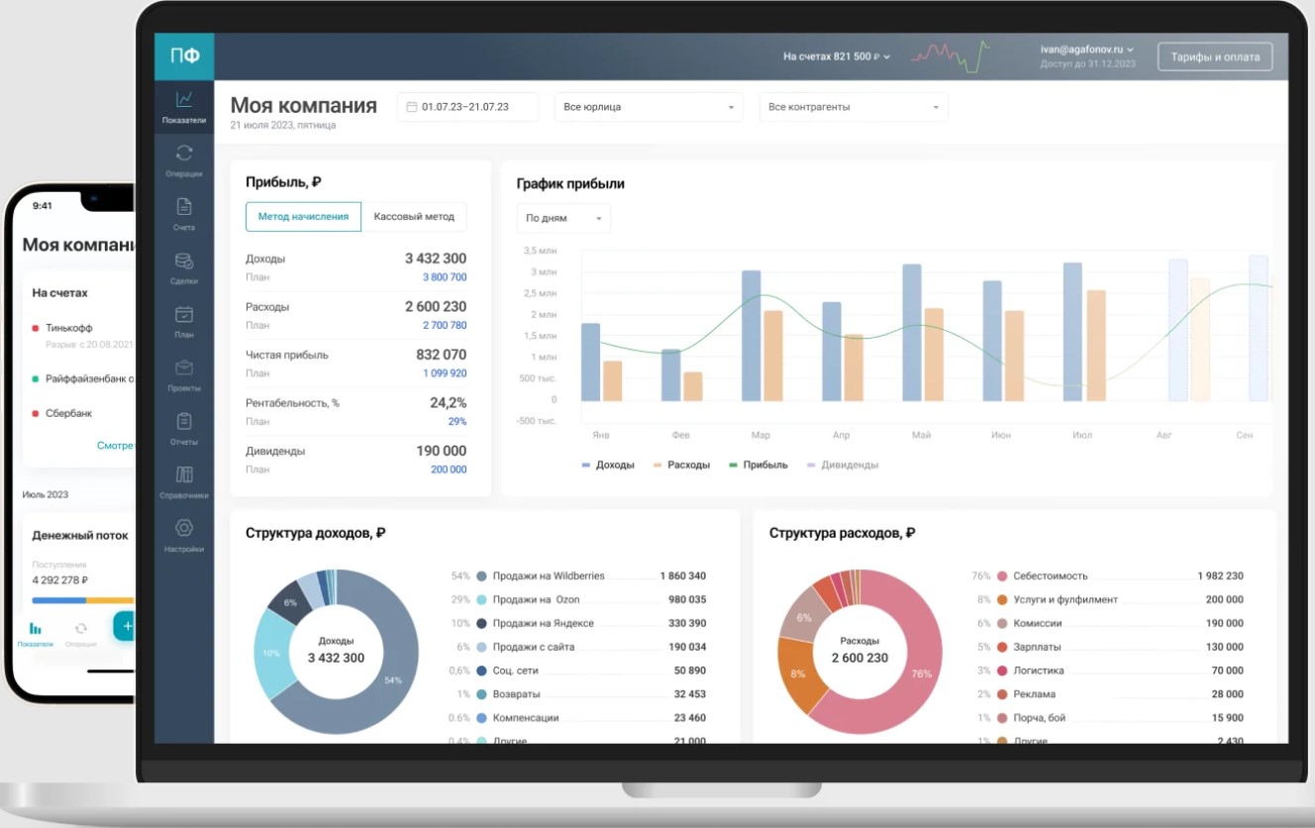
Task: Toggle Дивиденды series in chart legend
Action: click(x=842, y=465)
